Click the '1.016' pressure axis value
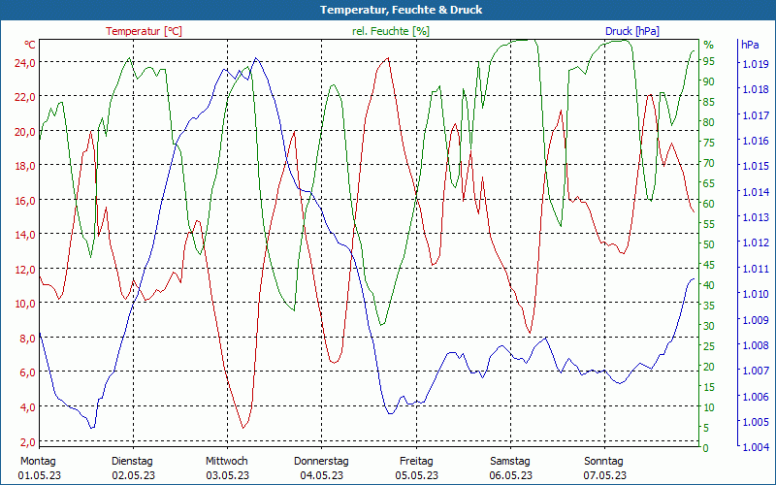The height and width of the screenshot is (485, 776). pyautogui.click(x=756, y=141)
